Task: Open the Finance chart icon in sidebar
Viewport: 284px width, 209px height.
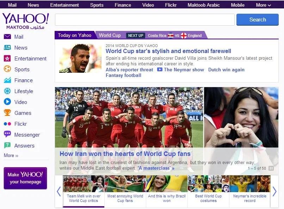Action: pos(7,80)
